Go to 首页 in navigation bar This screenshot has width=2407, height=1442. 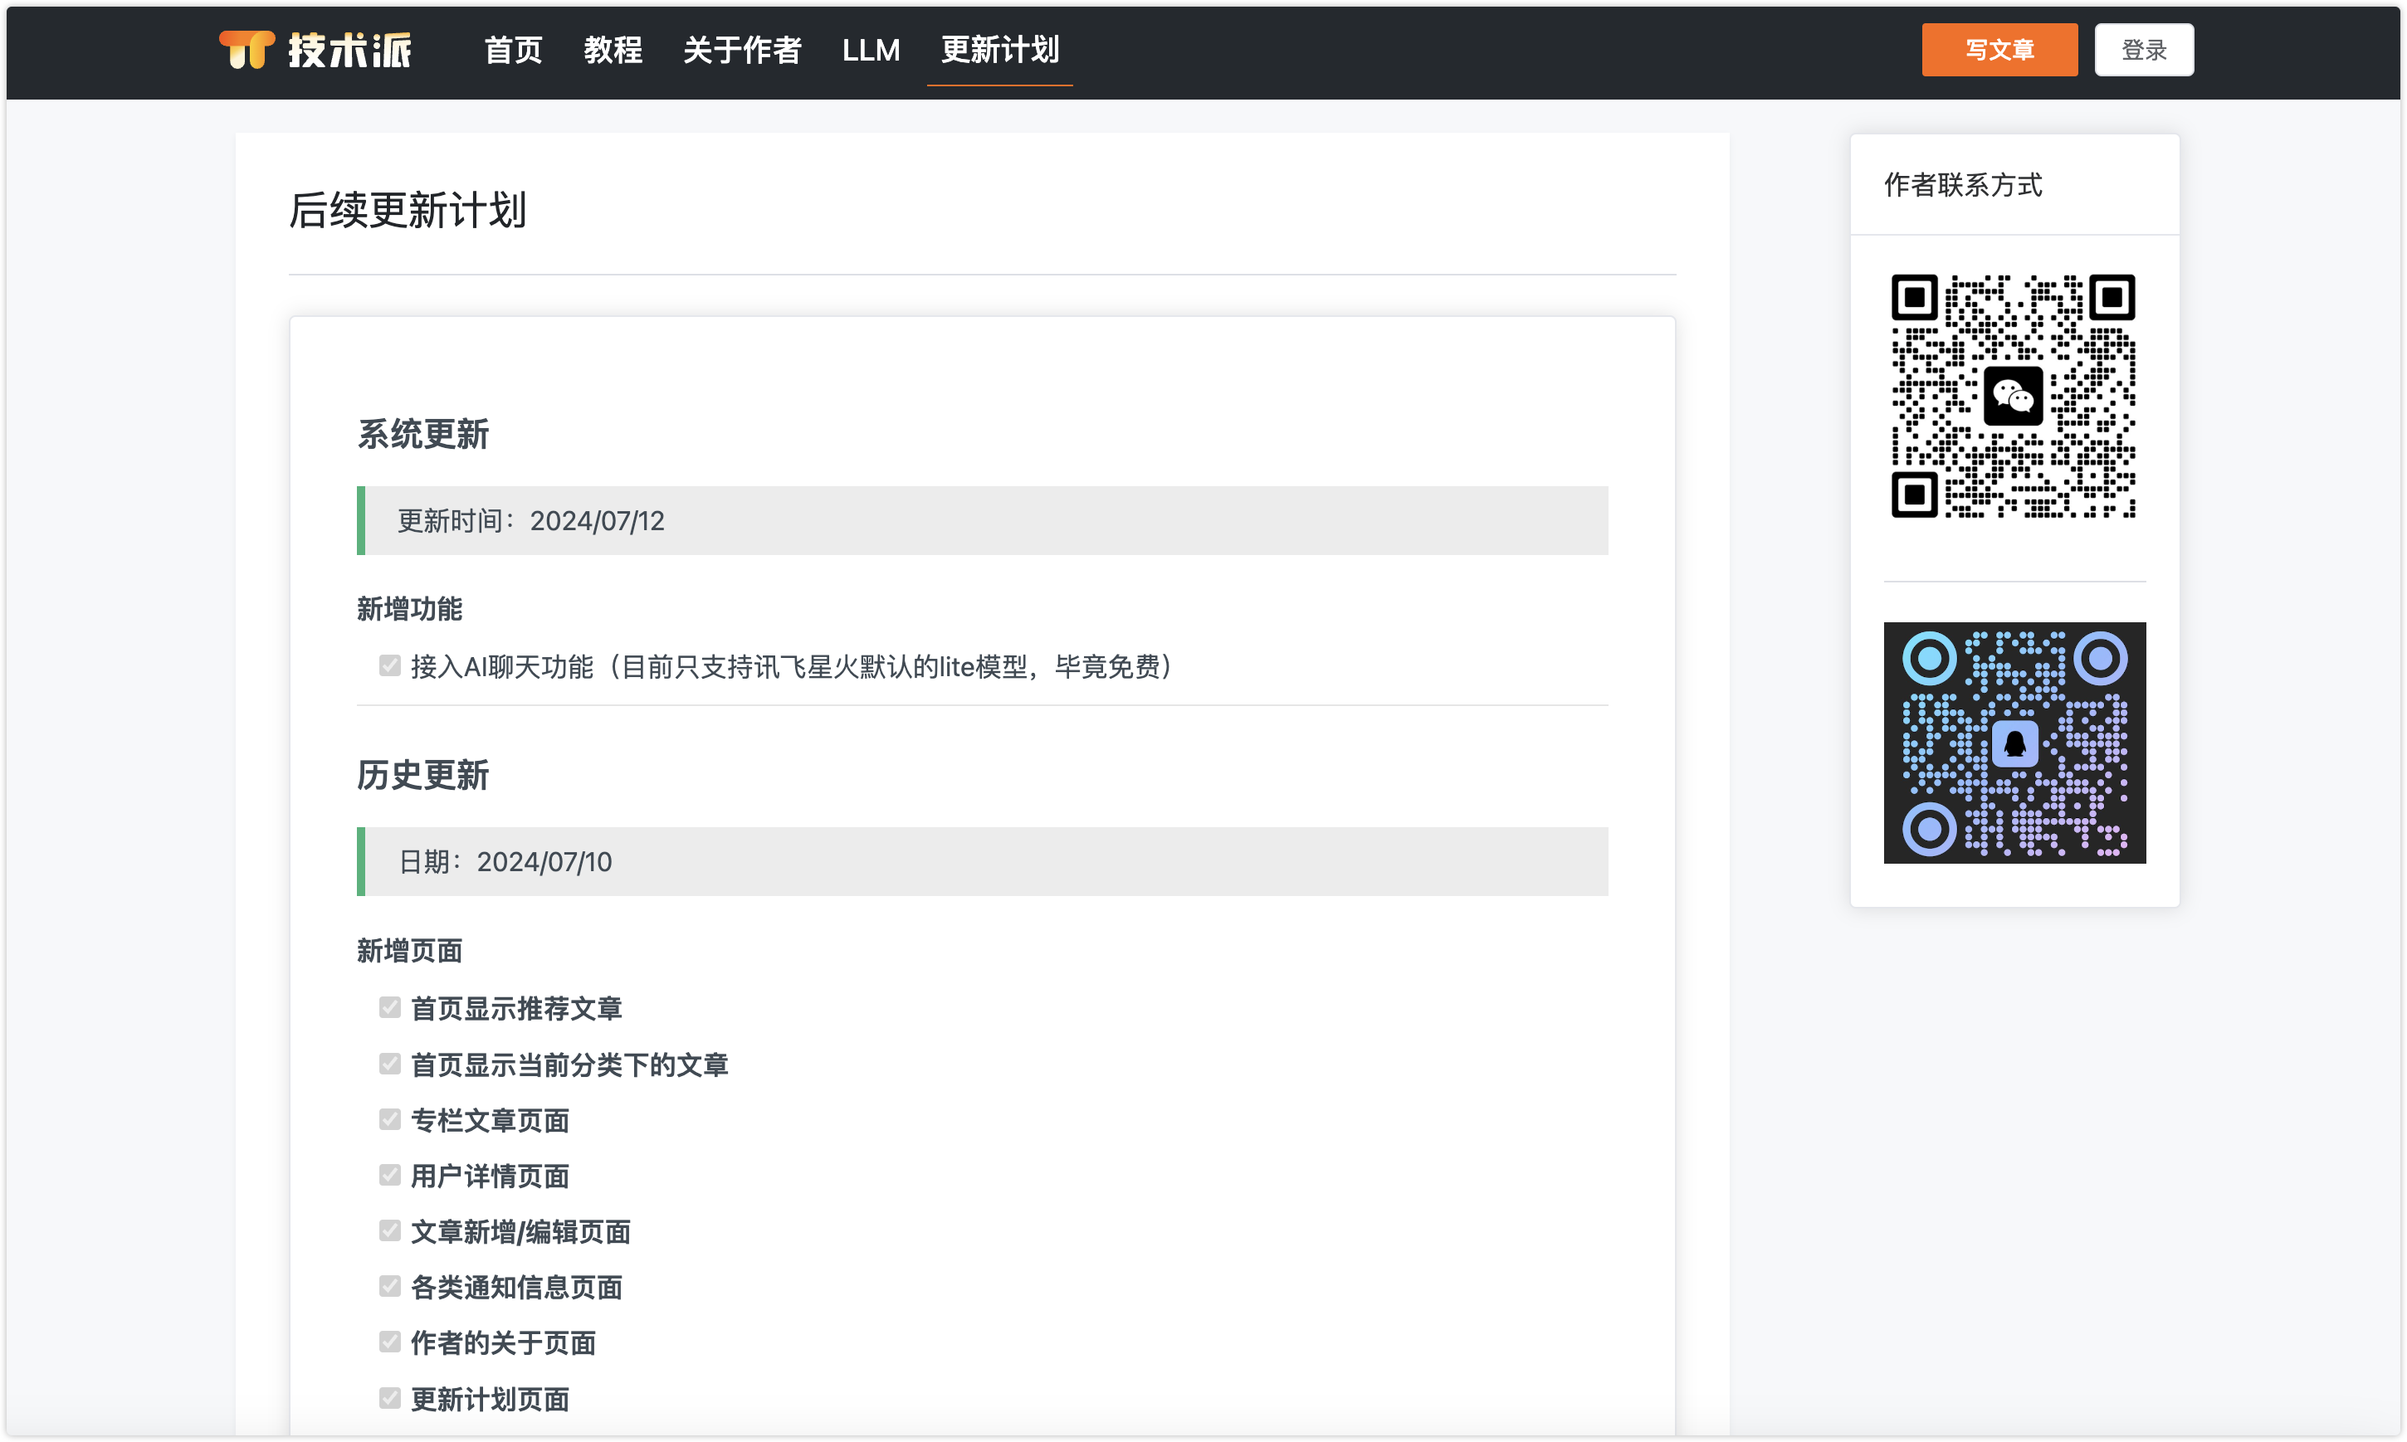pyautogui.click(x=513, y=50)
